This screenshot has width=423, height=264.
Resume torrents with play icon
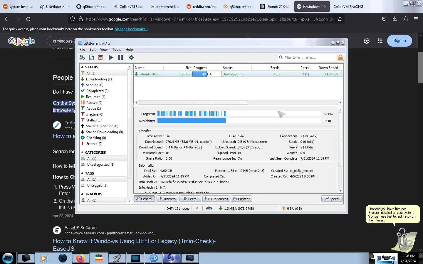pos(111,57)
